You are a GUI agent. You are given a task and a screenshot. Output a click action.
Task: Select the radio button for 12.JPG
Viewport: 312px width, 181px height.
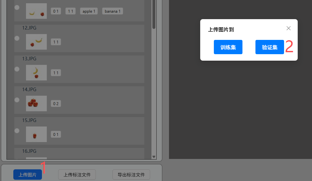17,38
